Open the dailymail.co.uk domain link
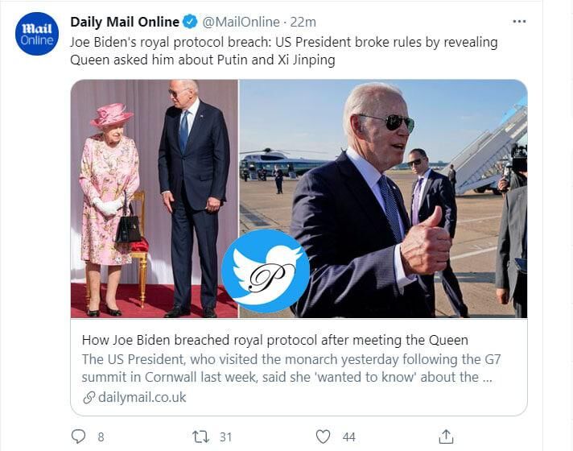This screenshot has width=573, height=451. pyautogui.click(x=142, y=397)
